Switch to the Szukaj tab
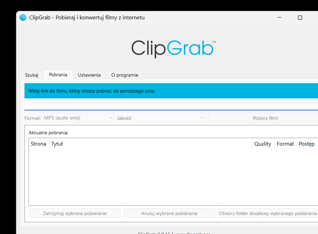Screen dimensions: 318x234 point(32,75)
